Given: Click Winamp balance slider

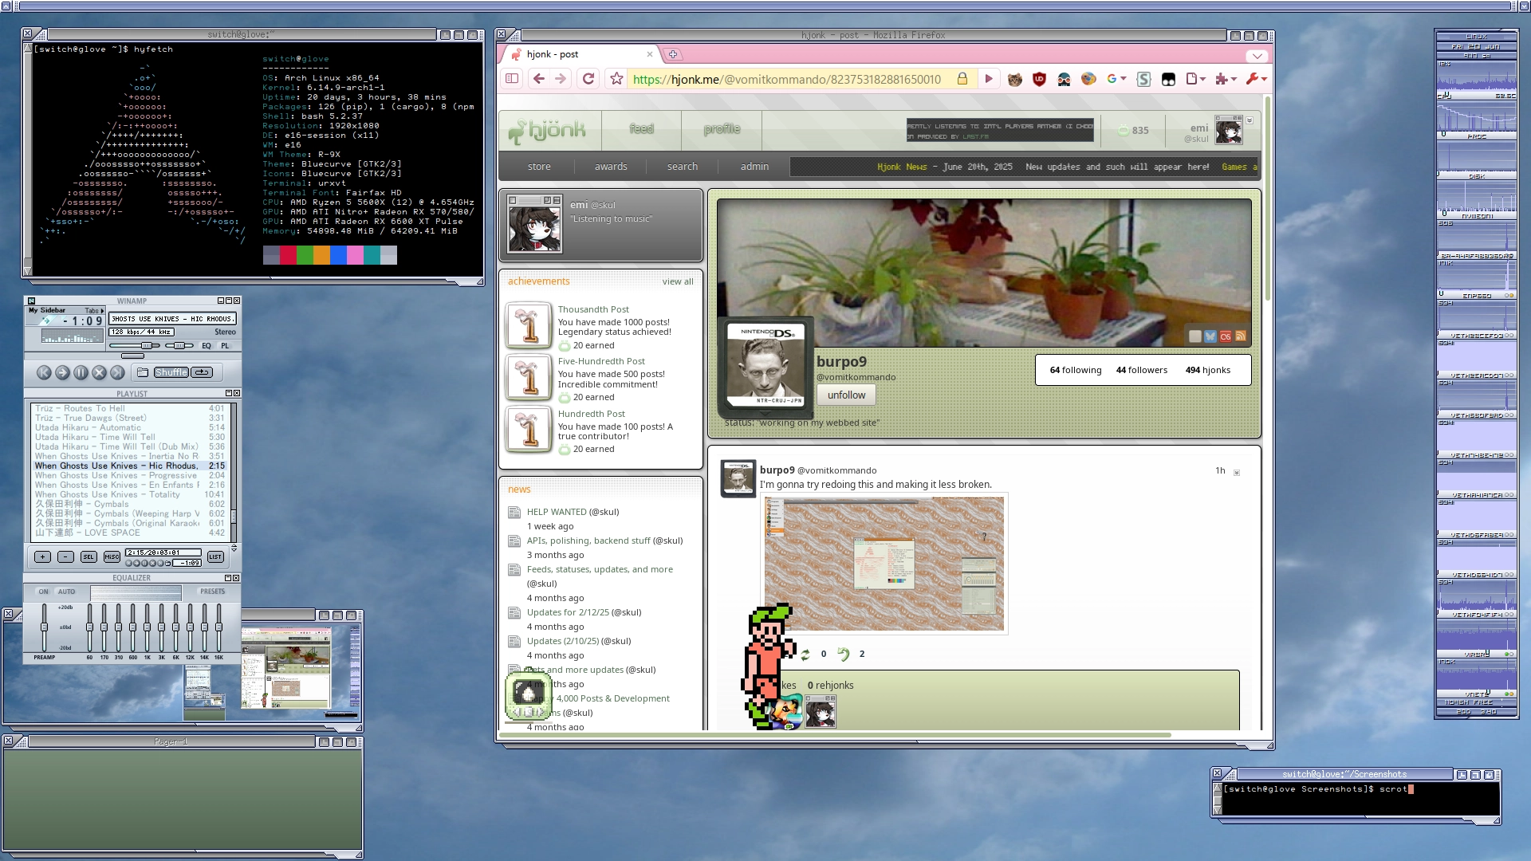Looking at the screenshot, I should [179, 346].
